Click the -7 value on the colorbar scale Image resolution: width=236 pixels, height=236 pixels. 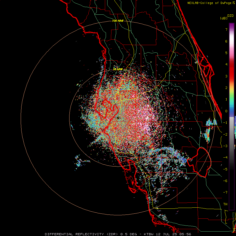coord(225,192)
